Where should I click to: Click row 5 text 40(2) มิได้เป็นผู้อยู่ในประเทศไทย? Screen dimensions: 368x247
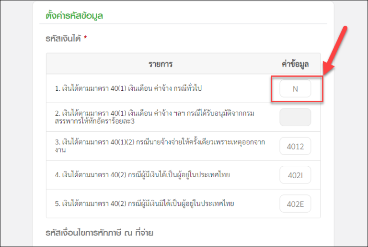(145, 204)
